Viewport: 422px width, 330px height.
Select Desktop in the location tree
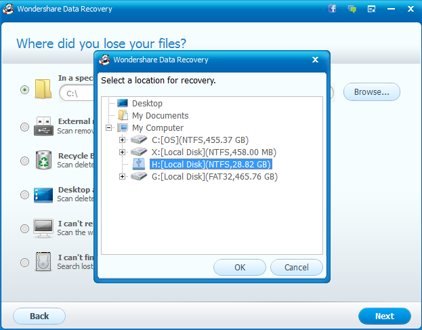(x=147, y=103)
